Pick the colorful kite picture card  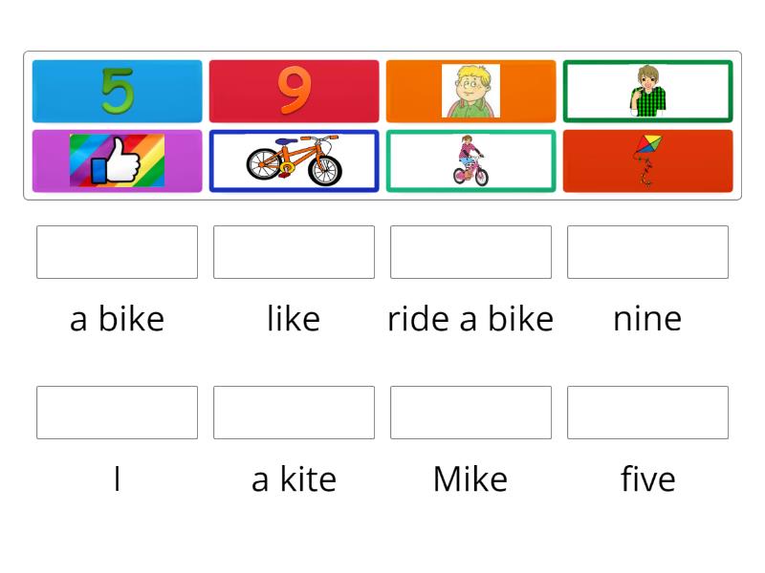[x=647, y=161]
